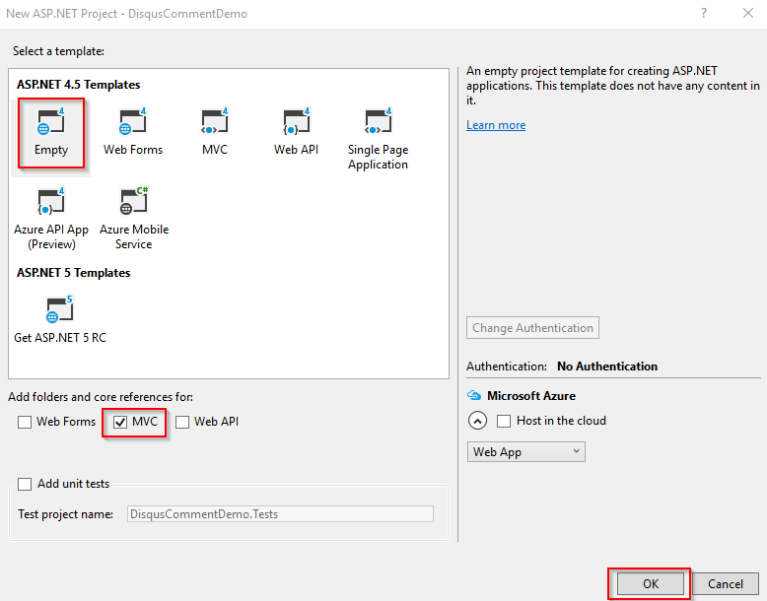Click 'Add folders and core references for:' label
The width and height of the screenshot is (767, 601).
point(101,397)
